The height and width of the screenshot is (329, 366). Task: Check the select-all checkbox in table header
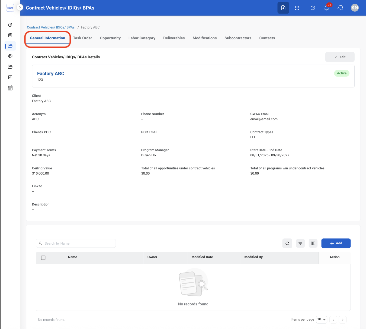click(x=43, y=258)
